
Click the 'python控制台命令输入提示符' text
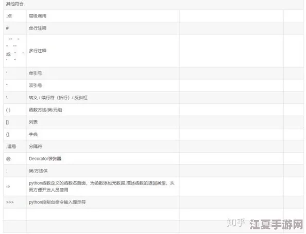click(x=57, y=202)
